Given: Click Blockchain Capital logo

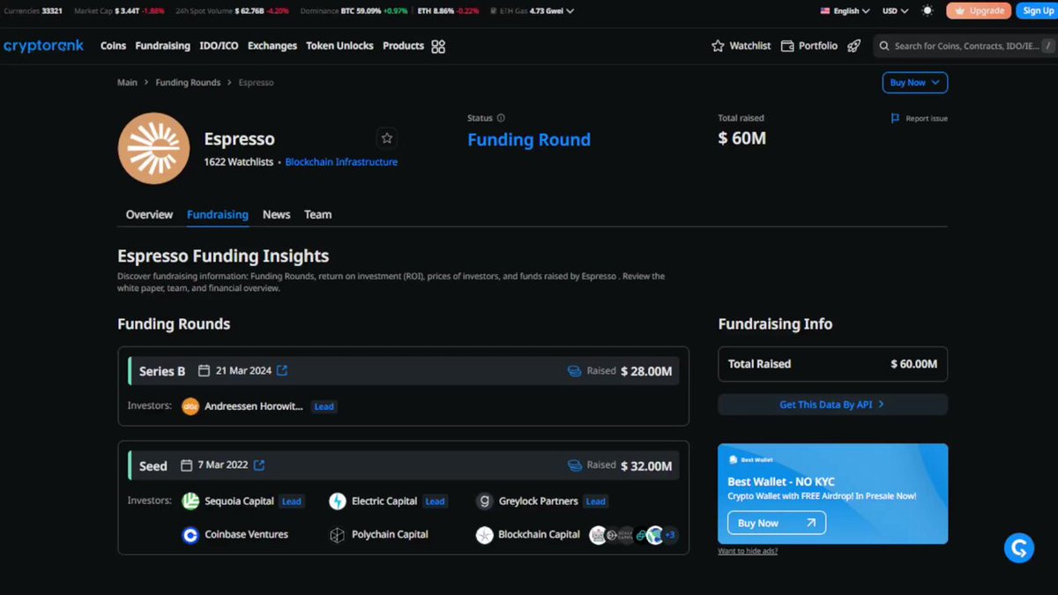Looking at the screenshot, I should click(x=484, y=535).
